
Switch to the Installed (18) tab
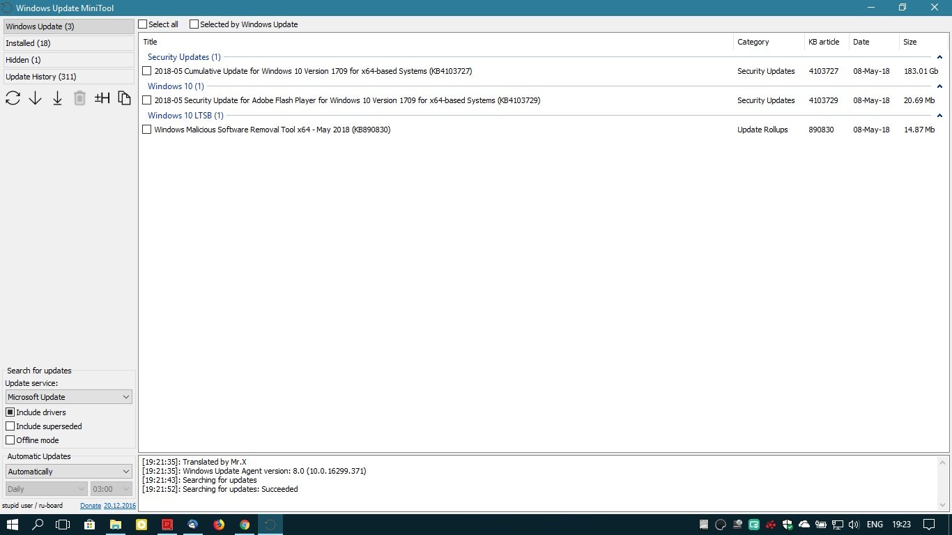pyautogui.click(x=69, y=43)
